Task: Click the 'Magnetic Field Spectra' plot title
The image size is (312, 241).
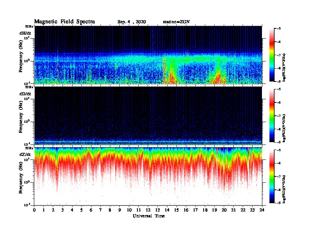Action: 65,22
